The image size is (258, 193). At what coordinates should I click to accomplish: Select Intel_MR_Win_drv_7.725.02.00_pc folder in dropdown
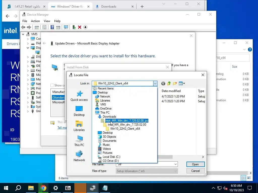[127, 121]
